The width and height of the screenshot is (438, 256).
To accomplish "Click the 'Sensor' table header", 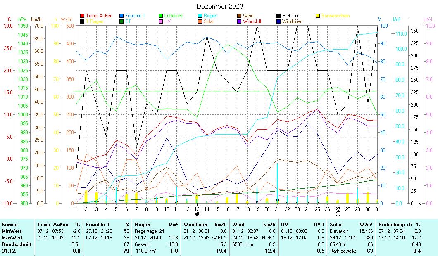I will pos(10,225).
